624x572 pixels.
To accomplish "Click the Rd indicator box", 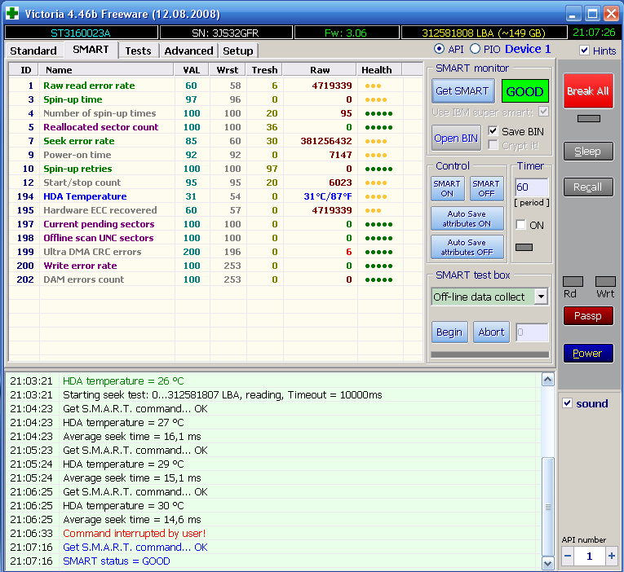I will (573, 281).
